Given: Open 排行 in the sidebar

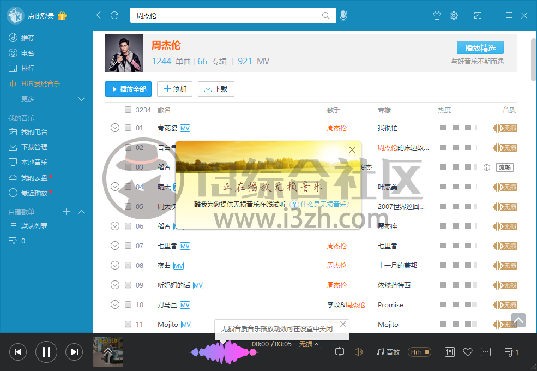Looking at the screenshot, I should point(22,69).
